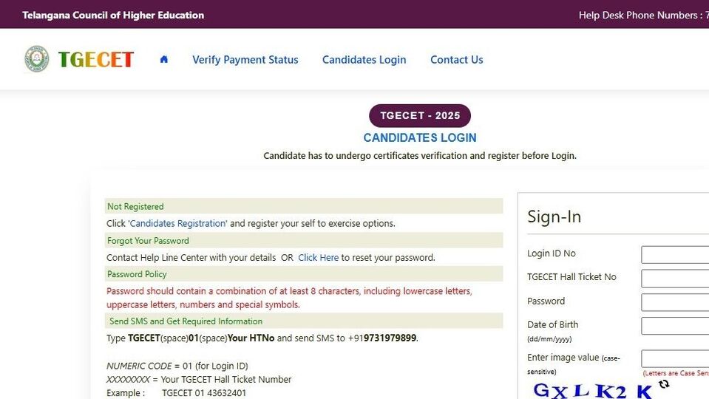The image size is (709, 399).
Task: Click the round TGECET emblem logo
Action: (x=37, y=59)
